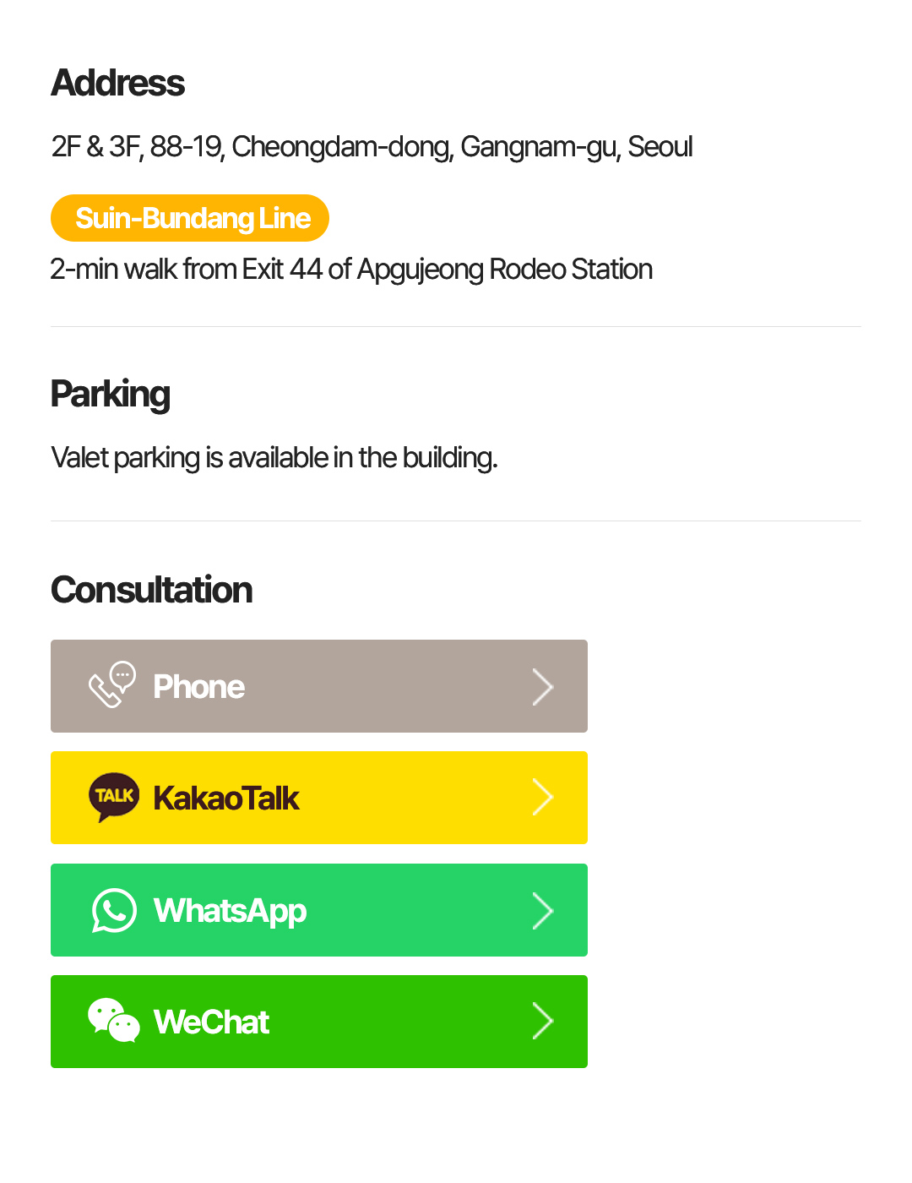Screen dimensions: 912x1183
Task: Click the chevron arrow on KakaoTalk button
Action: (x=542, y=798)
